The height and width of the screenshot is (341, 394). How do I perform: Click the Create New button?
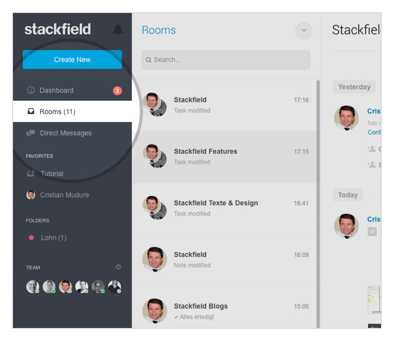(x=72, y=60)
